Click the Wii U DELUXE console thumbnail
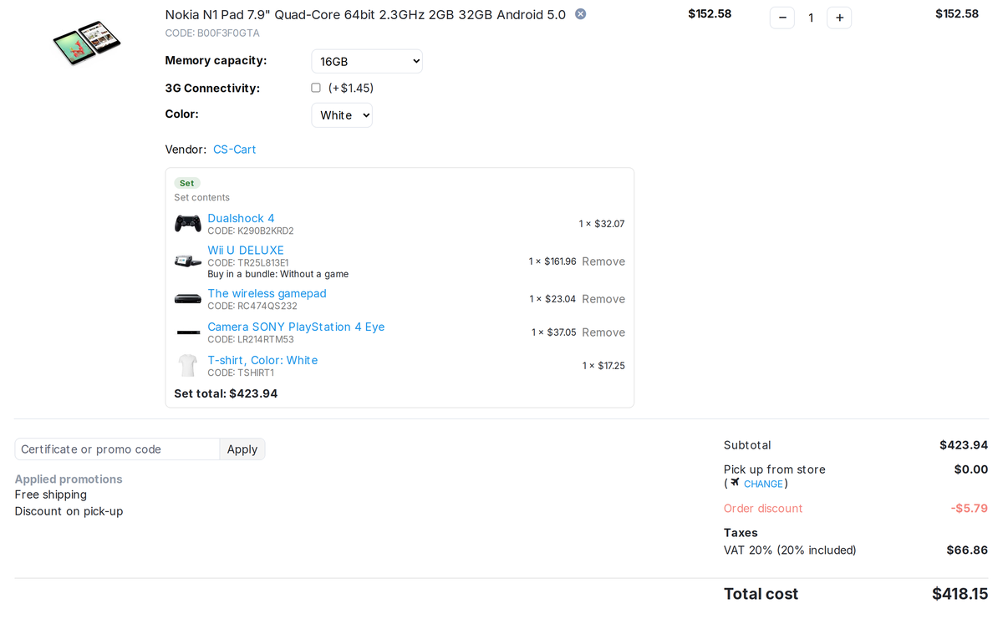Viewport: 1003px width, 639px height. click(188, 261)
